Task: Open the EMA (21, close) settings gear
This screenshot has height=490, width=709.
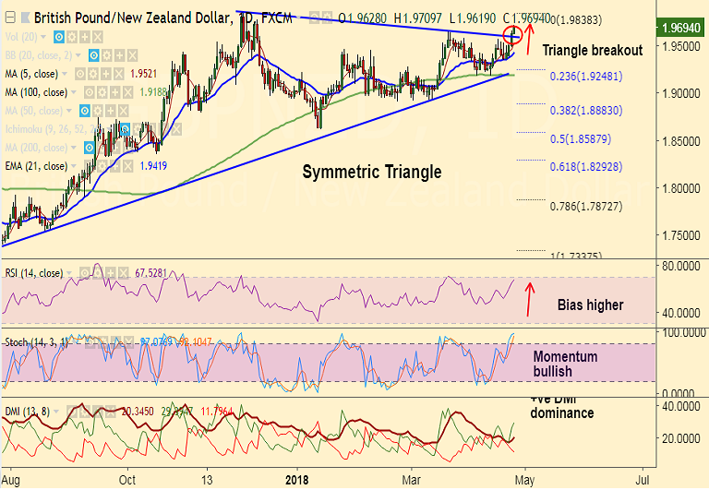Action: (102, 166)
